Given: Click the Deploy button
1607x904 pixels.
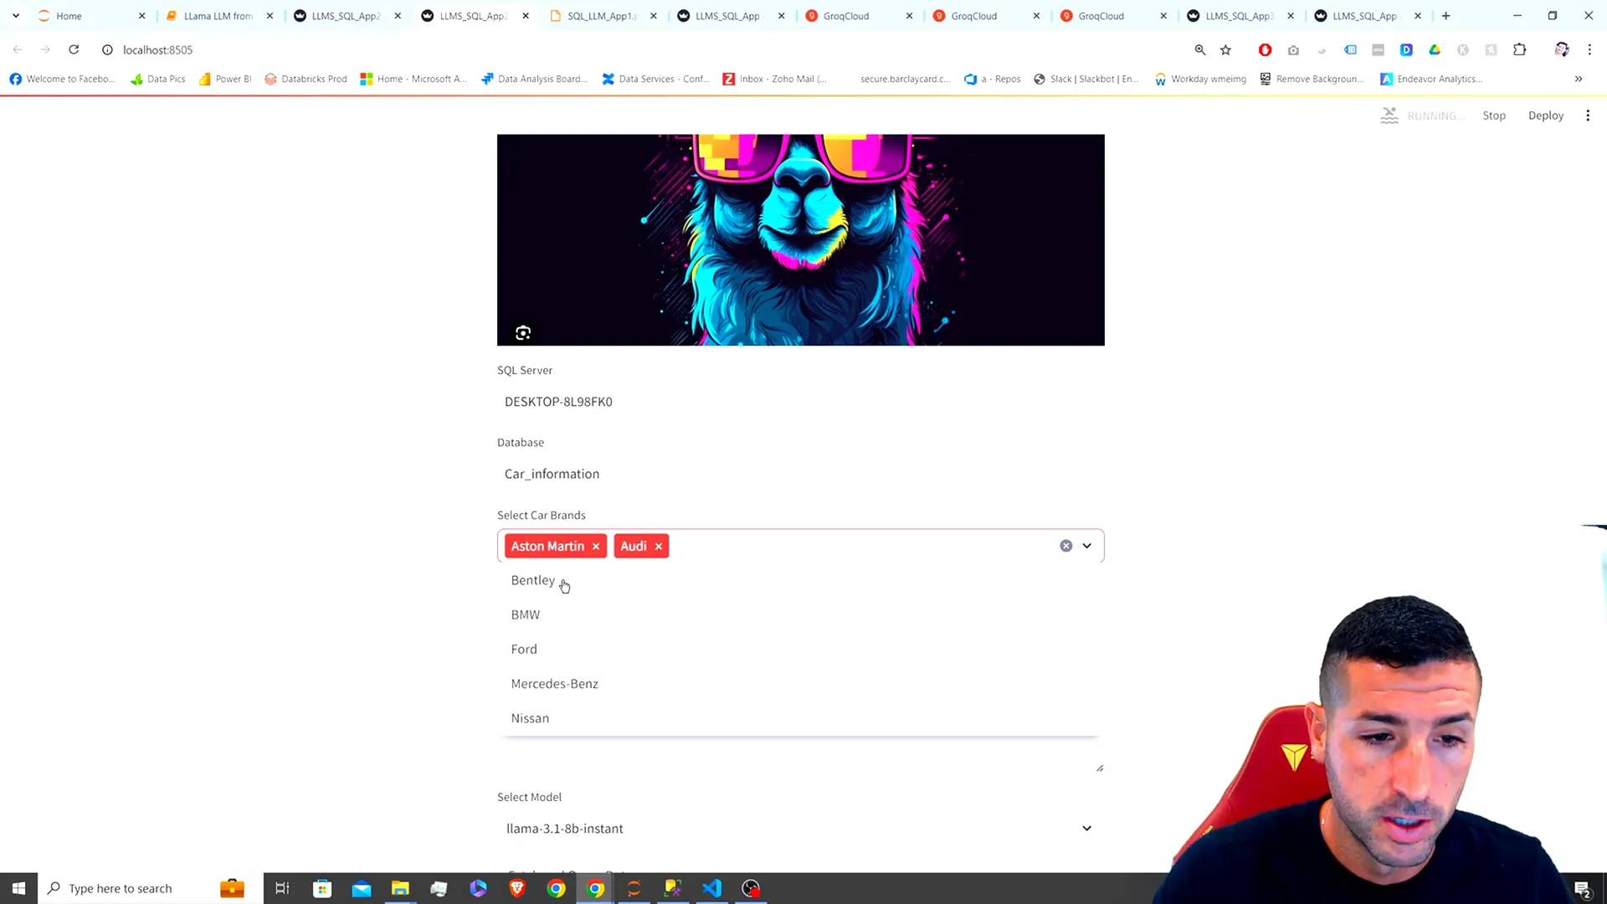Looking at the screenshot, I should tap(1548, 115).
